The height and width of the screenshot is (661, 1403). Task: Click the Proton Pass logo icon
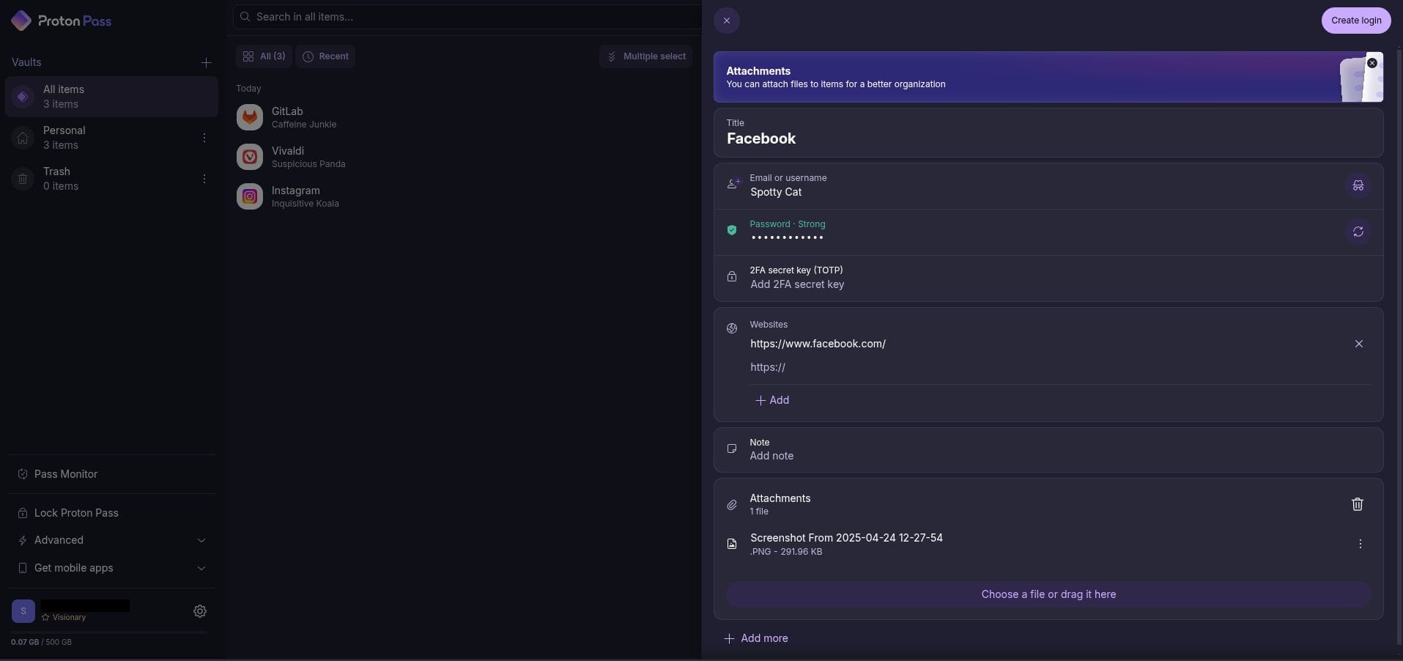21,21
